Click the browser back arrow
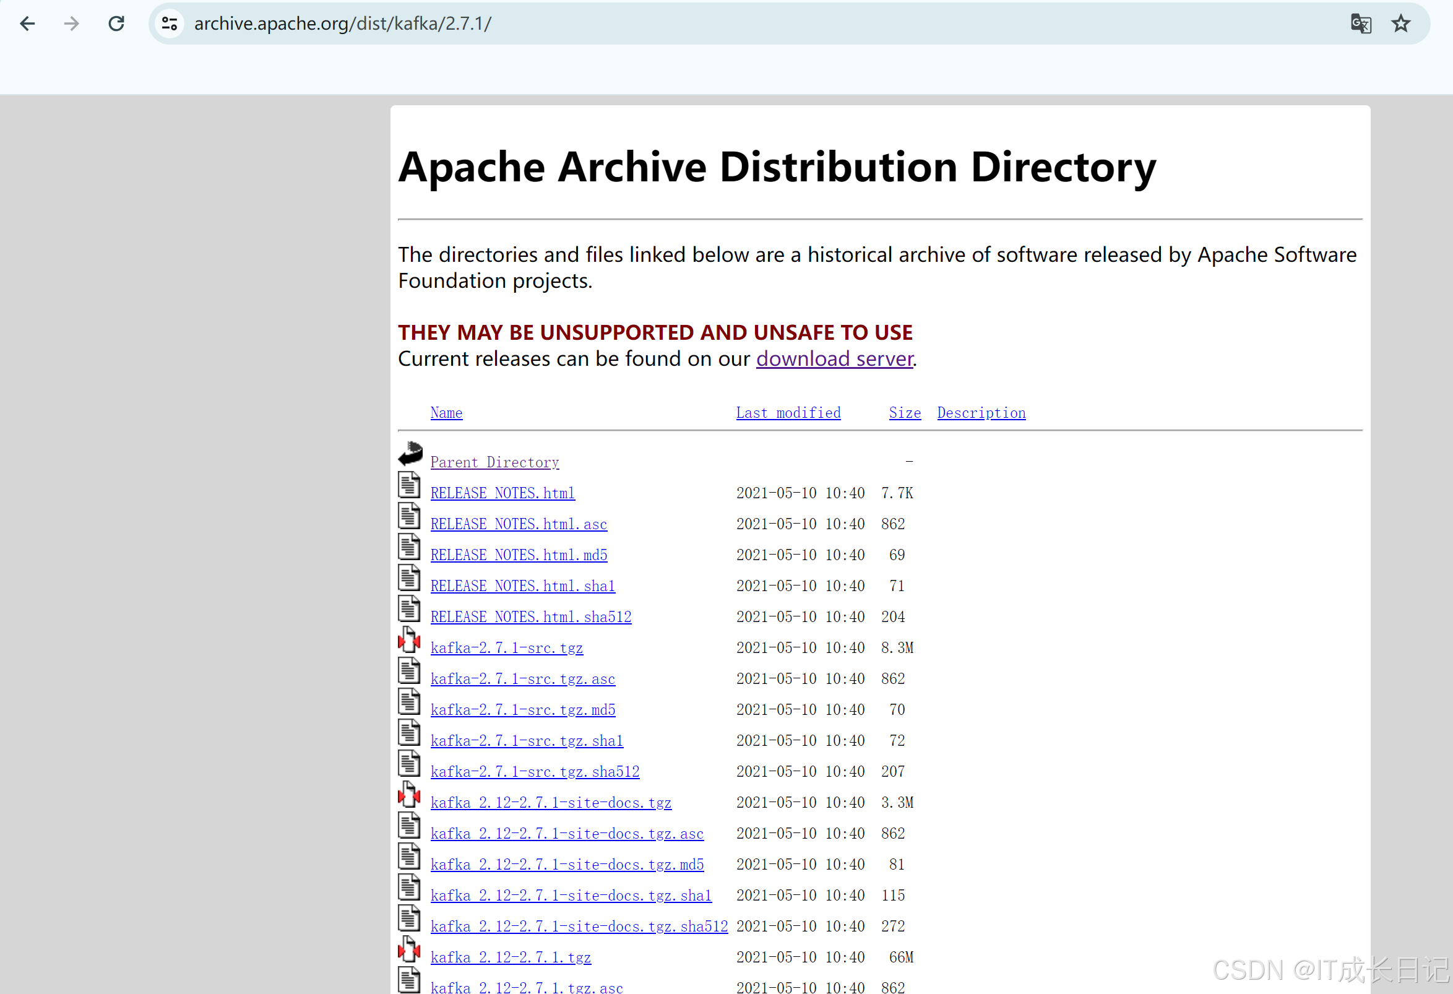 [27, 24]
